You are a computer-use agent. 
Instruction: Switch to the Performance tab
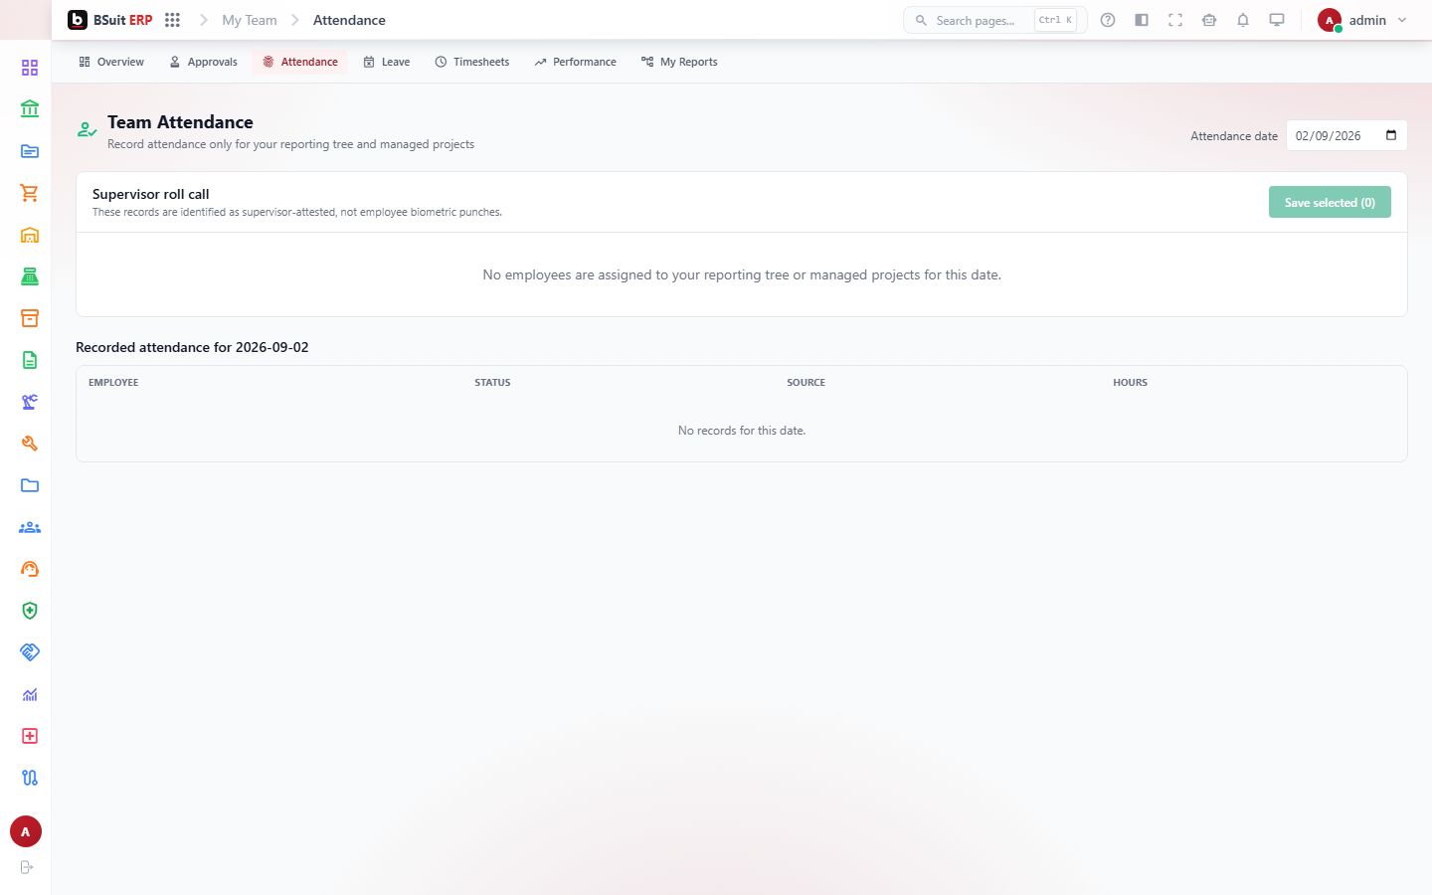(x=576, y=62)
